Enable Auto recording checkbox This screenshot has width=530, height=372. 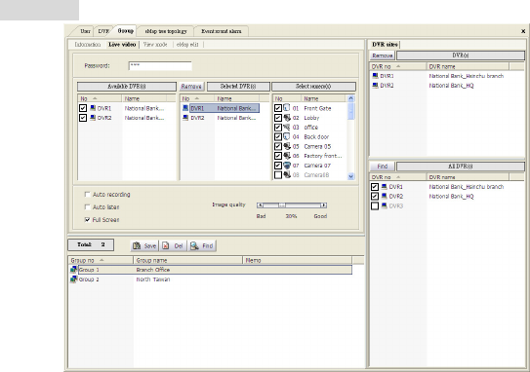(x=87, y=194)
